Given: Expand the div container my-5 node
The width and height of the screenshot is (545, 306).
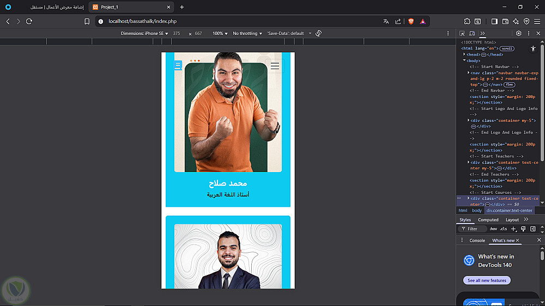Looking at the screenshot, I should pyautogui.click(x=468, y=120).
